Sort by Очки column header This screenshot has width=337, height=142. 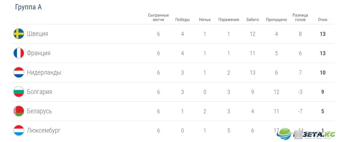pos(323,20)
